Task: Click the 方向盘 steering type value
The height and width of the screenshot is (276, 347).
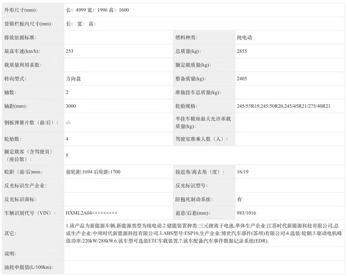Action: [x=73, y=78]
